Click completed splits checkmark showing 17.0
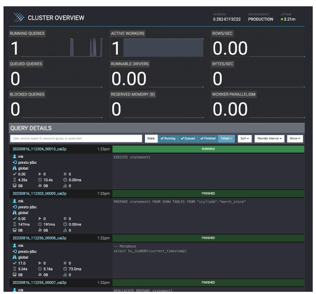 point(15,263)
